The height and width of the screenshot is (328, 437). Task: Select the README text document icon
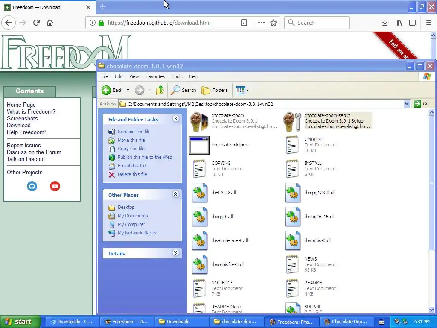pos(292,288)
